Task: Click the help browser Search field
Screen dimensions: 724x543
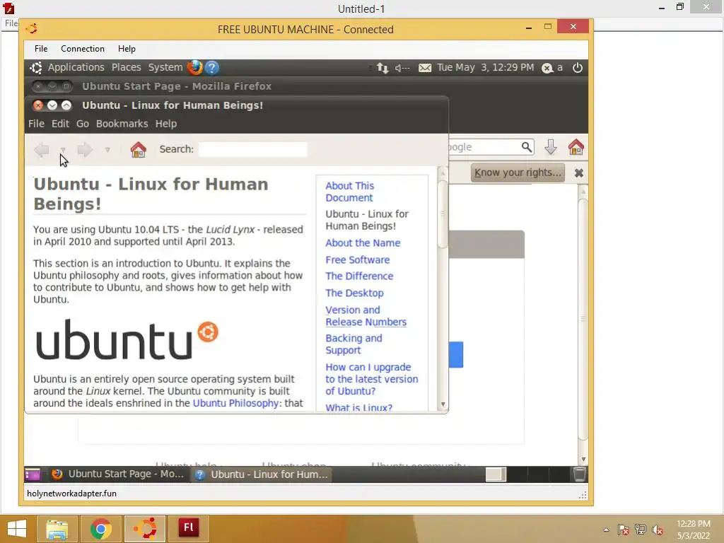Action: click(x=253, y=149)
